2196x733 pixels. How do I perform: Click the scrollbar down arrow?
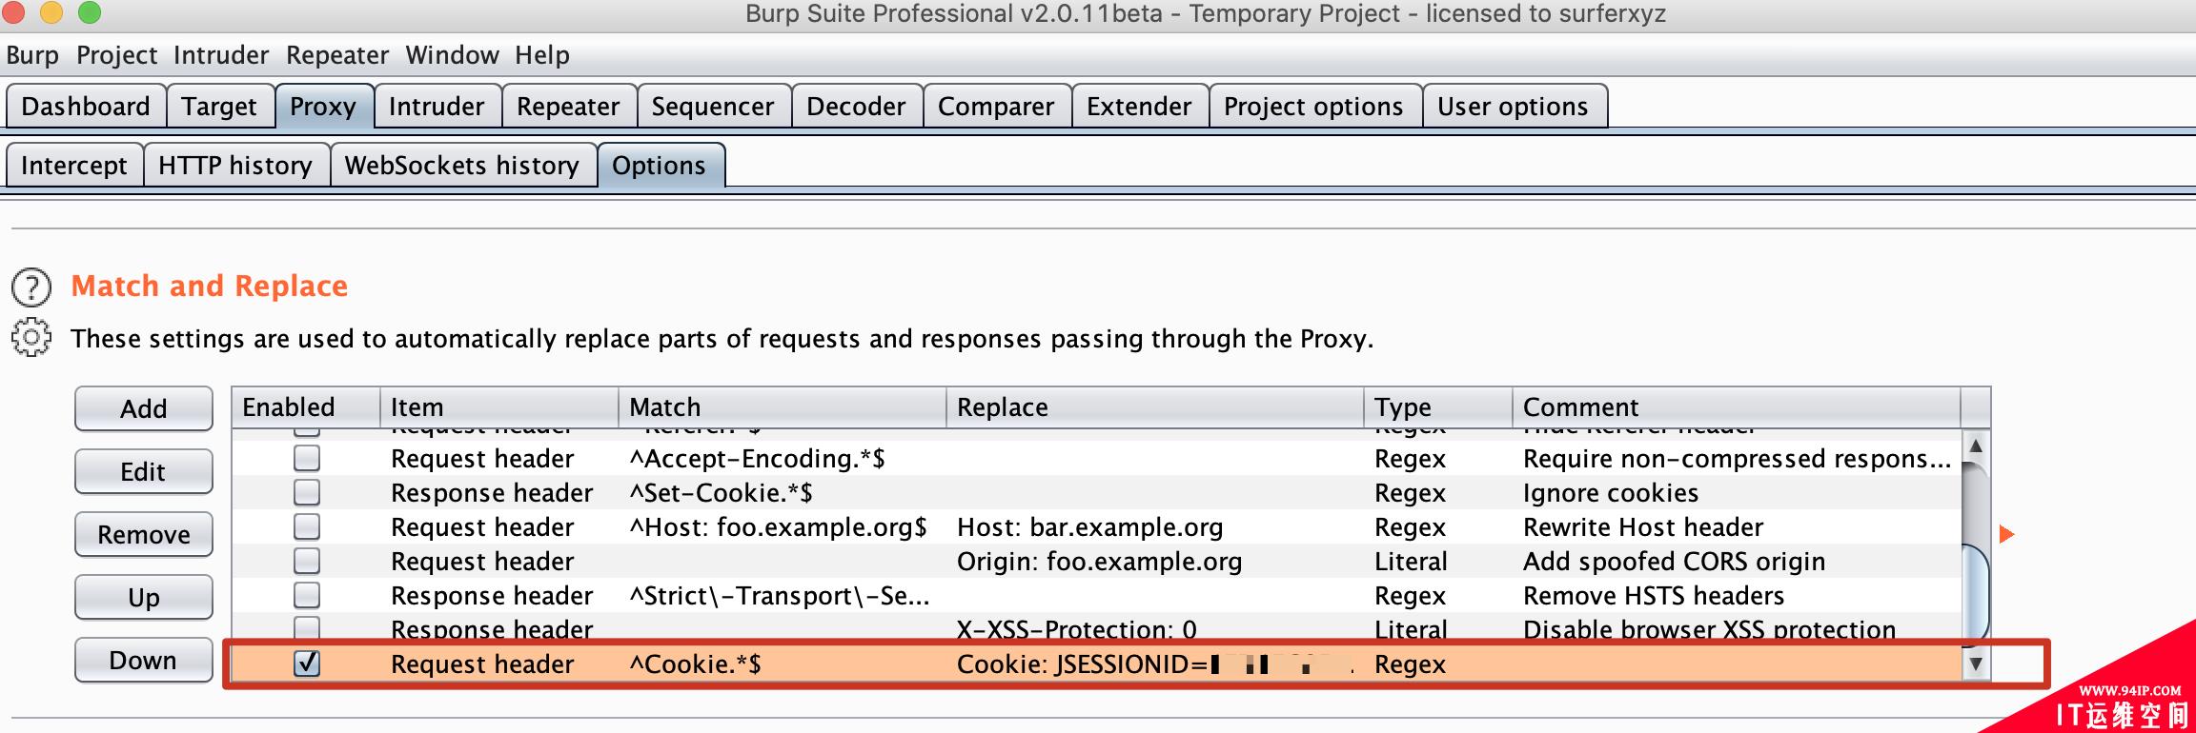(x=1976, y=664)
